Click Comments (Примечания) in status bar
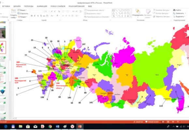189x130 pixels. tap(152, 122)
